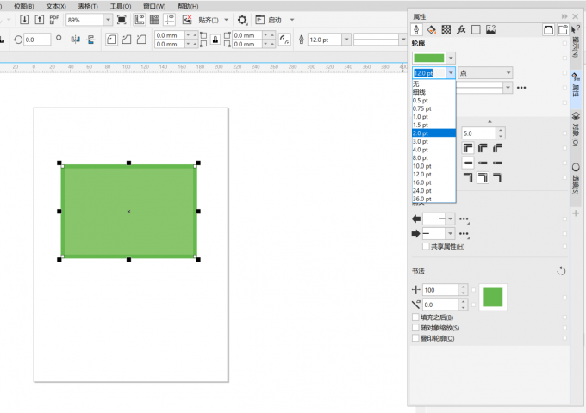Switch to the 对象(O) docker tab
This screenshot has height=413, width=586.
pyautogui.click(x=576, y=129)
